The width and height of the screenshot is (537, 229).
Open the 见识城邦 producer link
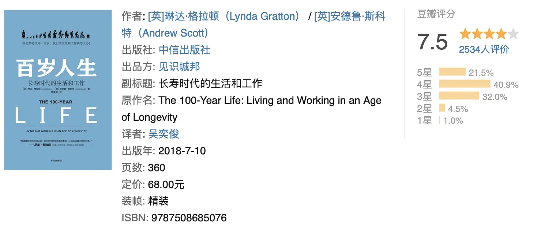pos(179,67)
